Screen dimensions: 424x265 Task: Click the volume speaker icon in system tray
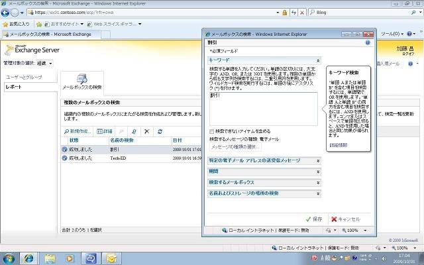pyautogui.click(x=384, y=258)
